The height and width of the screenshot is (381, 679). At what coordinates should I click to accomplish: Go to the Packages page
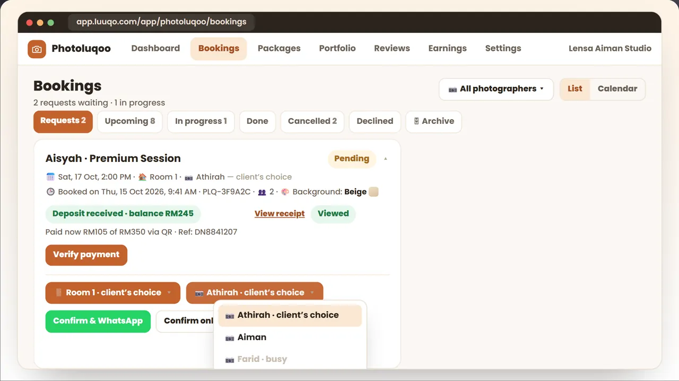coord(279,48)
